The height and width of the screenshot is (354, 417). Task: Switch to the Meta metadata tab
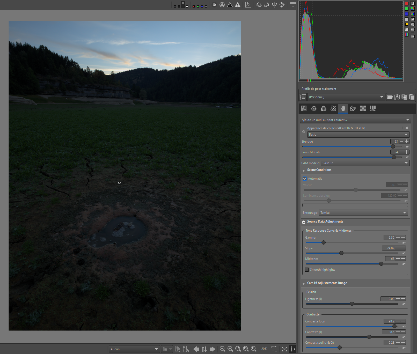372,109
